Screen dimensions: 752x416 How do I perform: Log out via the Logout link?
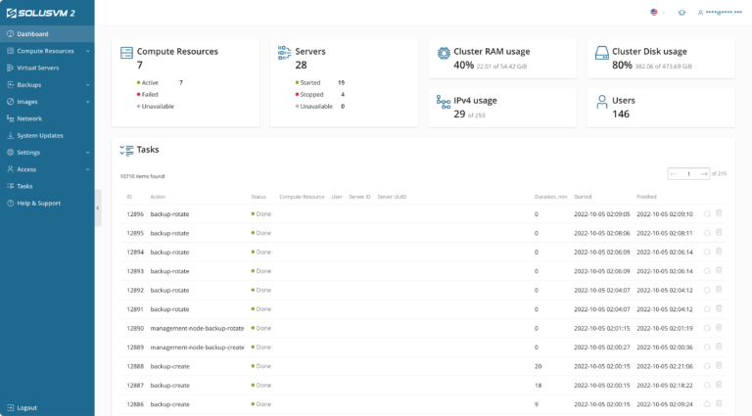tap(26, 407)
